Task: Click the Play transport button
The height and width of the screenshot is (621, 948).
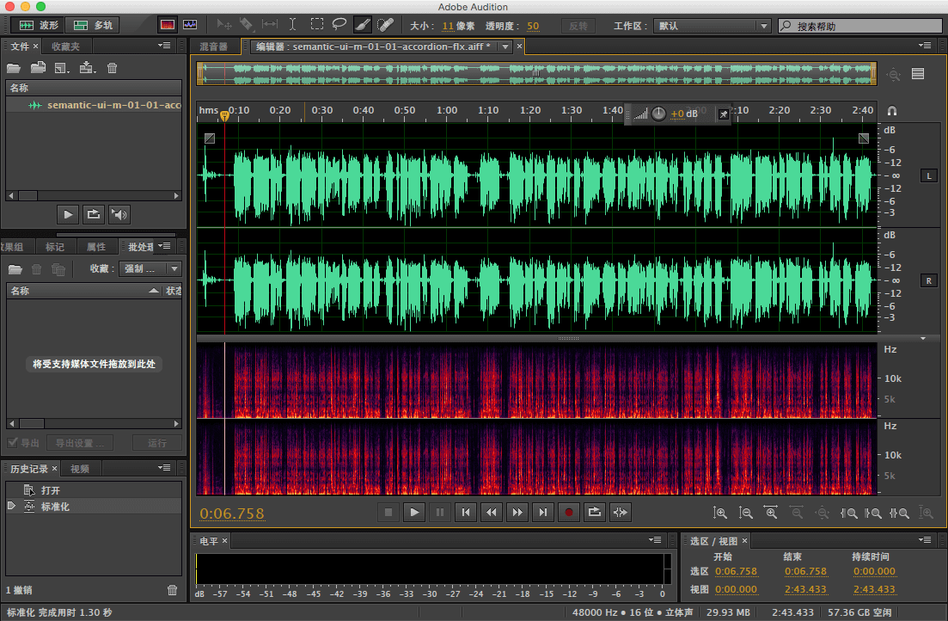Action: tap(414, 512)
